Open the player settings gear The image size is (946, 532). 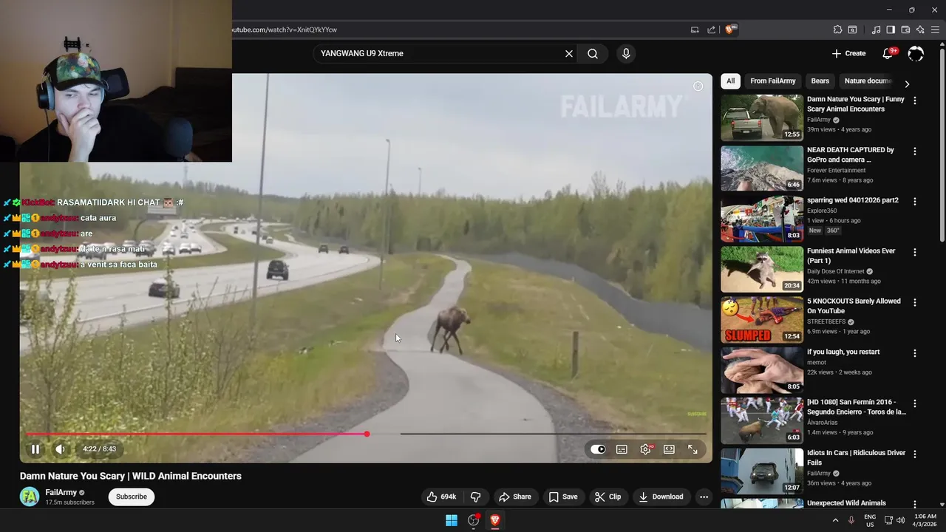645,449
